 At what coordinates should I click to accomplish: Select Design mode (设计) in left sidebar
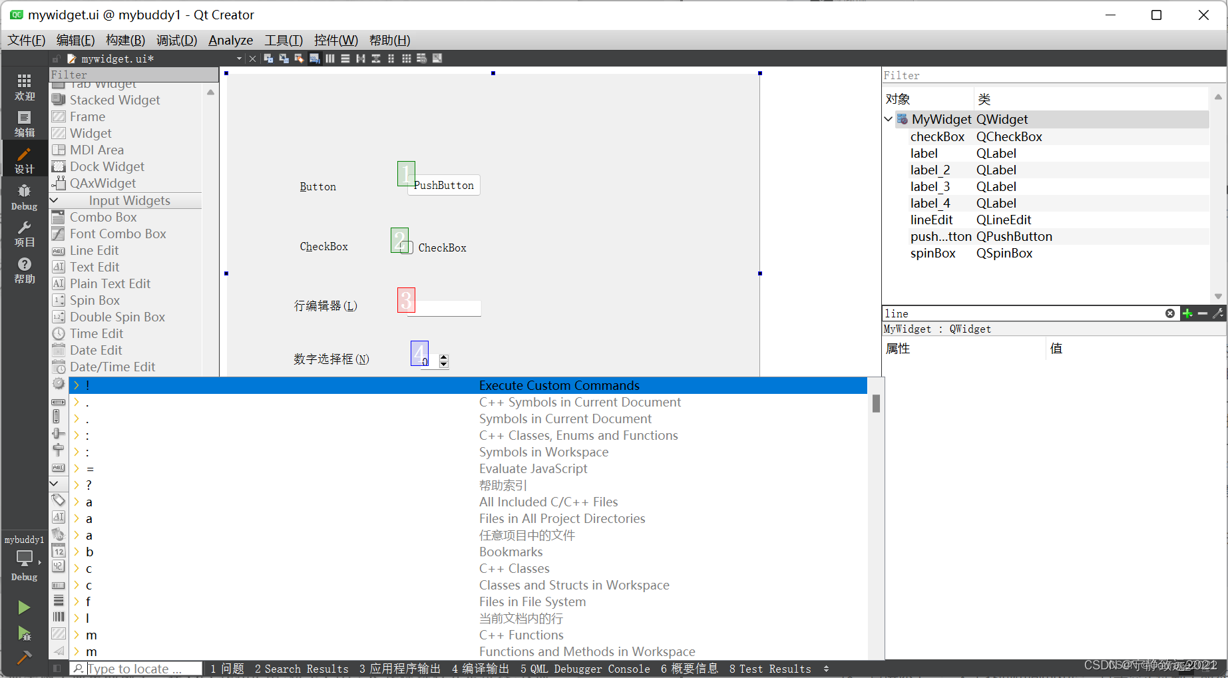pos(24,160)
